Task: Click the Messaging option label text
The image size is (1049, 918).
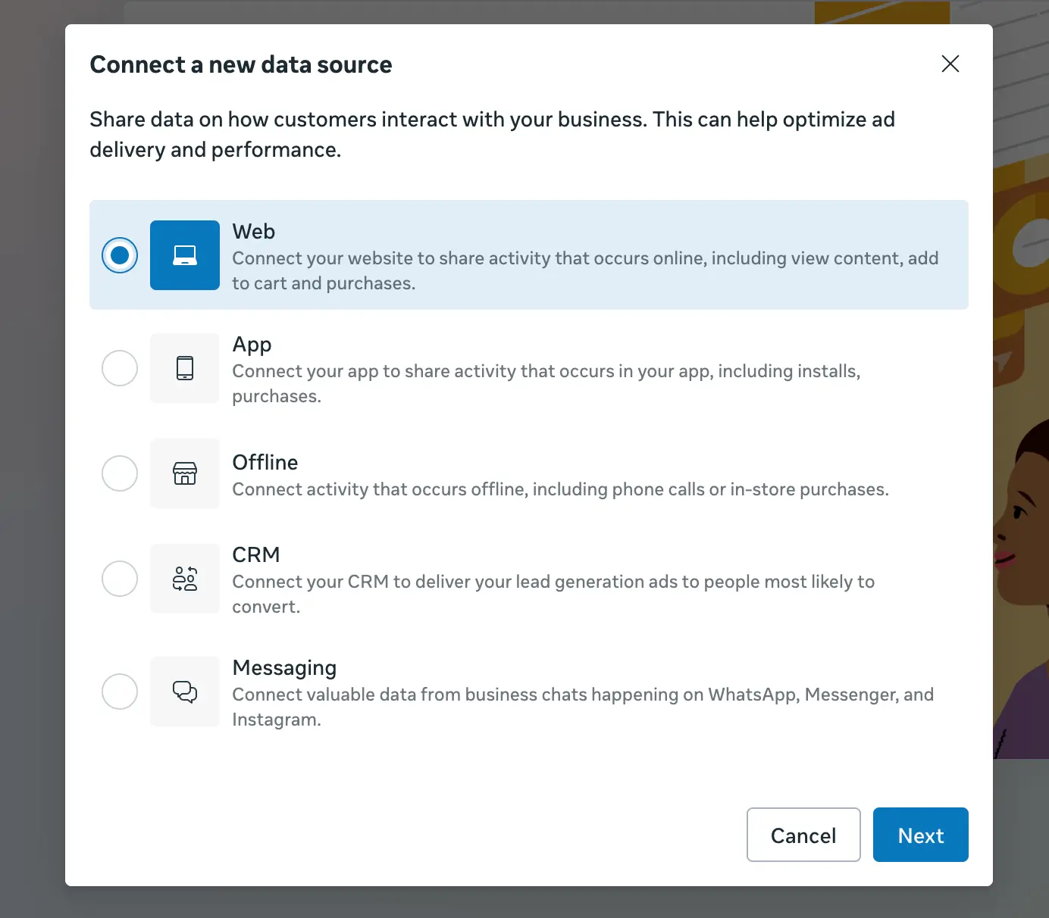Action: coord(284,667)
